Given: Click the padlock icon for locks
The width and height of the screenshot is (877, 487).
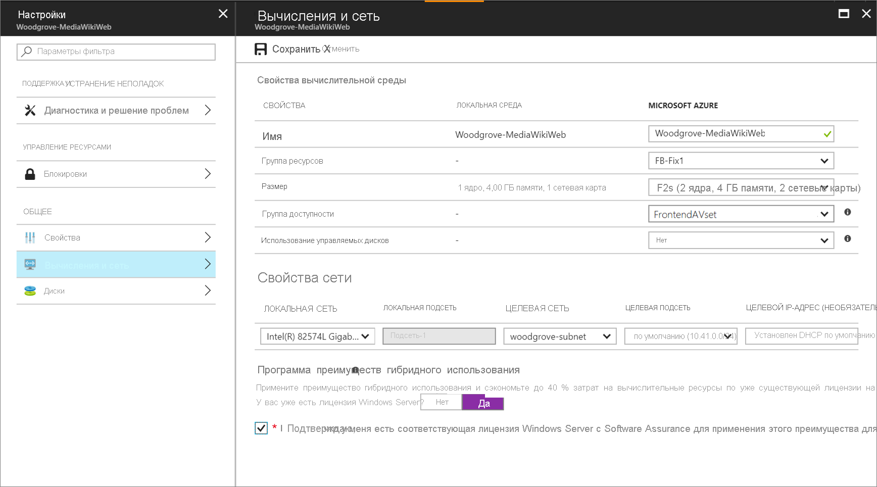Looking at the screenshot, I should pyautogui.click(x=30, y=174).
